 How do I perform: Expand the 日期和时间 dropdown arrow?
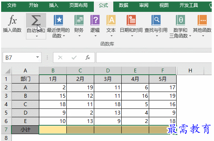(x=132, y=36)
